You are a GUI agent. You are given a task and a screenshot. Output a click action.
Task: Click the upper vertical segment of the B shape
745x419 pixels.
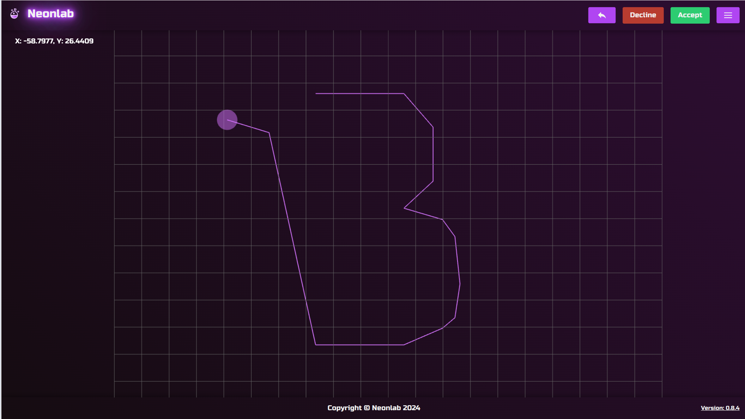[433, 154]
